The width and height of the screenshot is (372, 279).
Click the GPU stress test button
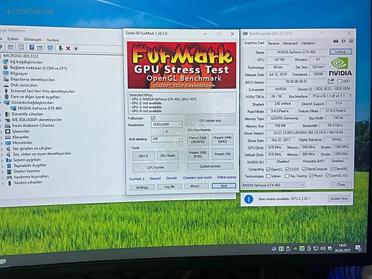[x=210, y=120]
